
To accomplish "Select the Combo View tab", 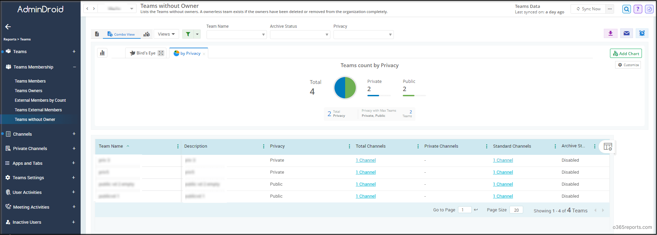I will click(121, 34).
